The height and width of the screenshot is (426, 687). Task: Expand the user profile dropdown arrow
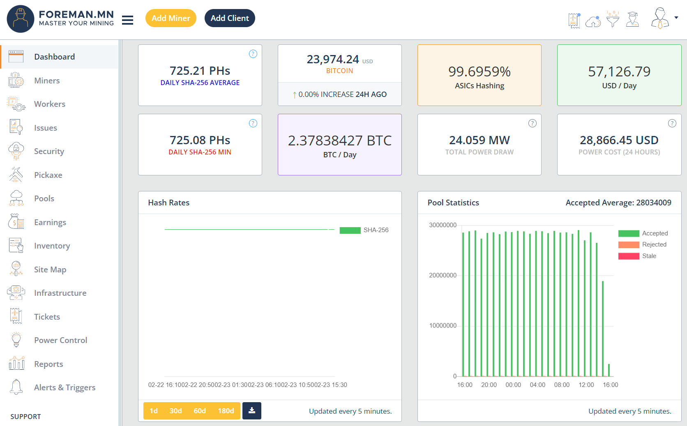(x=676, y=17)
